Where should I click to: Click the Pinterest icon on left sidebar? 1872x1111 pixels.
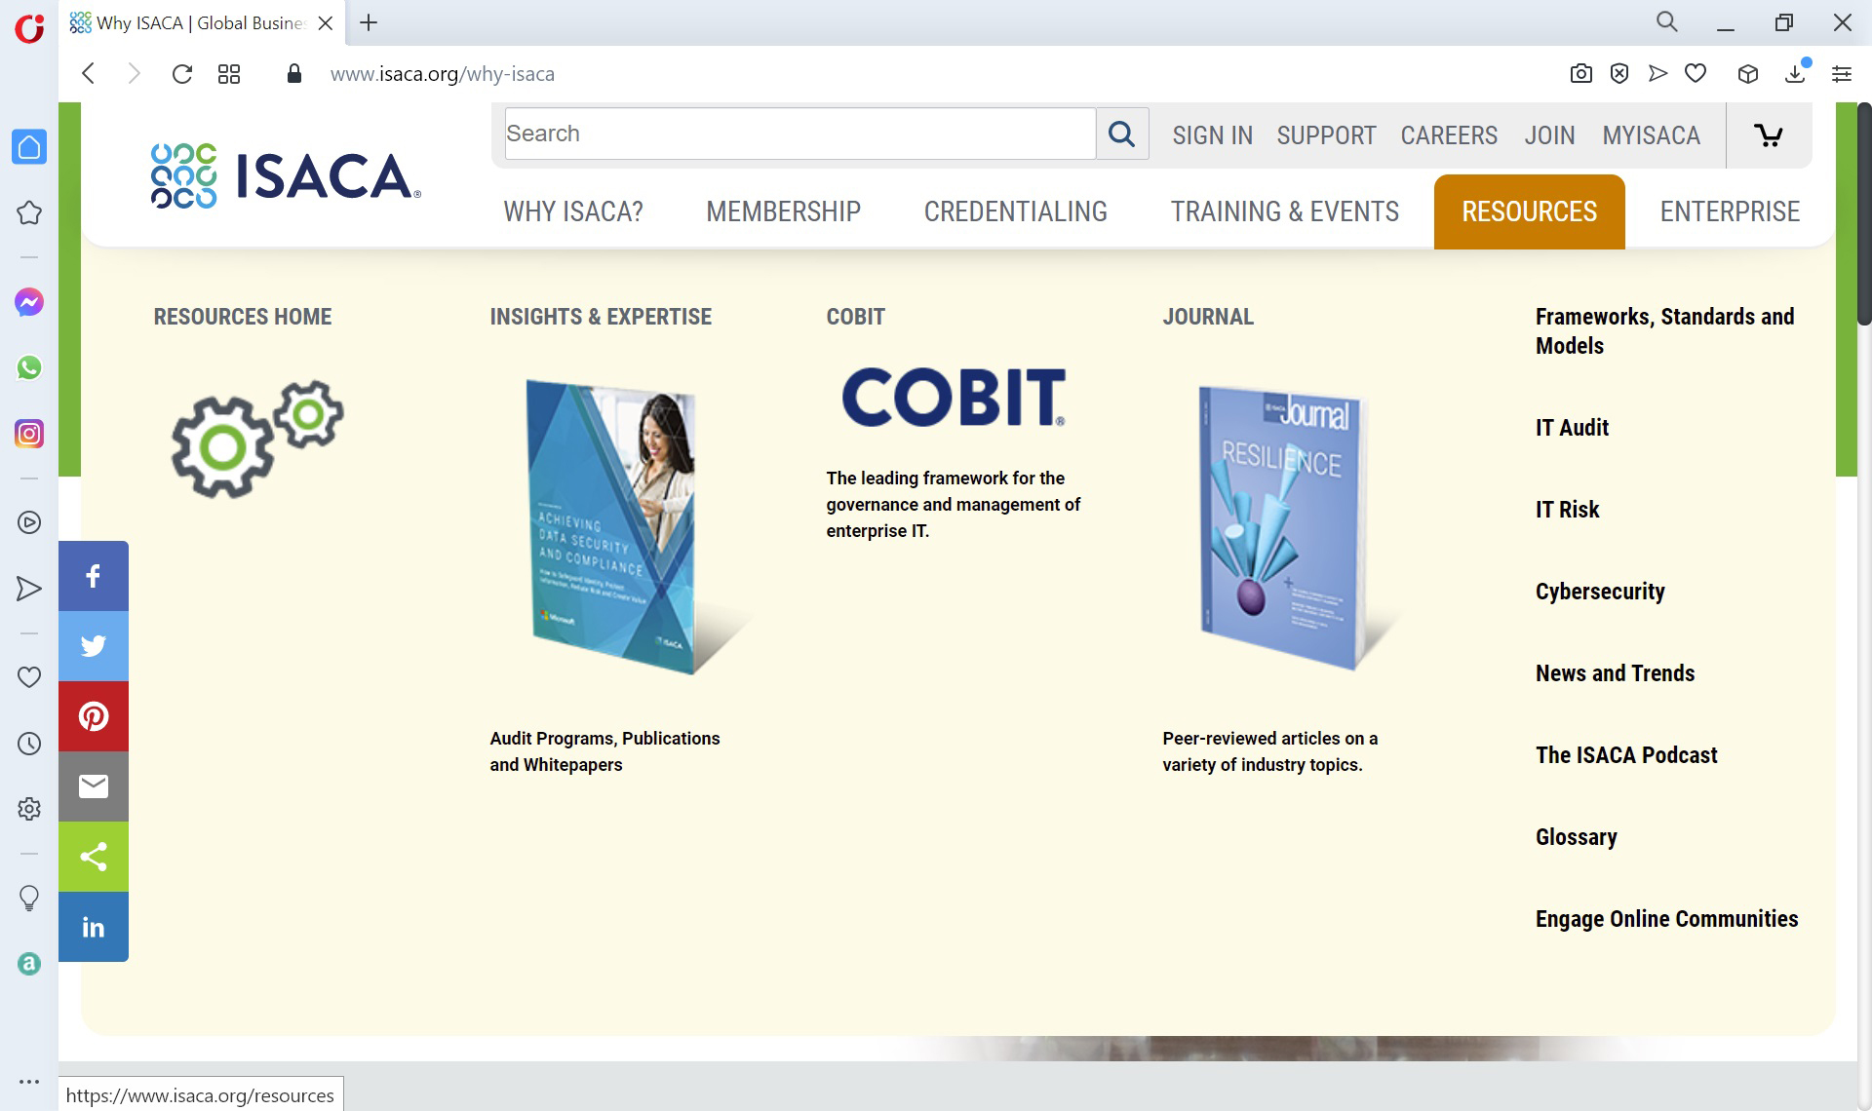coord(93,715)
